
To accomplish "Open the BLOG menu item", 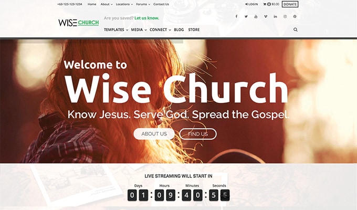I will pos(178,29).
